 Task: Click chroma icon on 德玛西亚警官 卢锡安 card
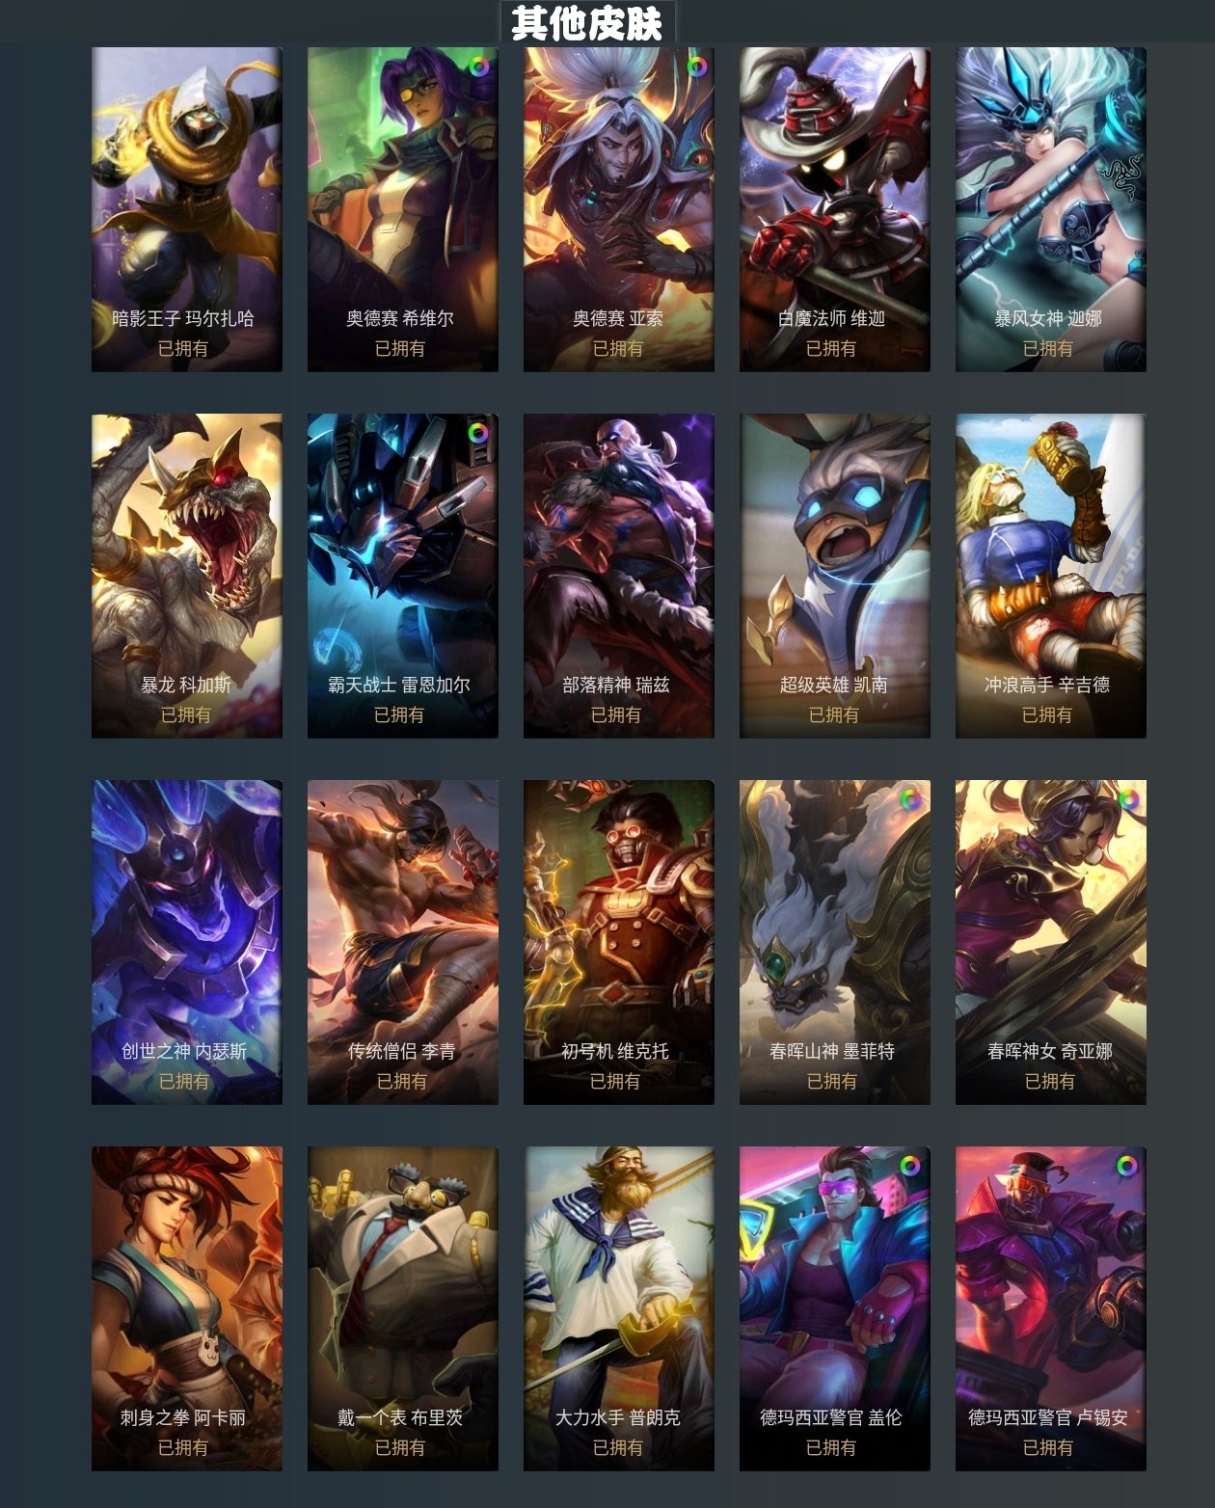[1127, 1166]
